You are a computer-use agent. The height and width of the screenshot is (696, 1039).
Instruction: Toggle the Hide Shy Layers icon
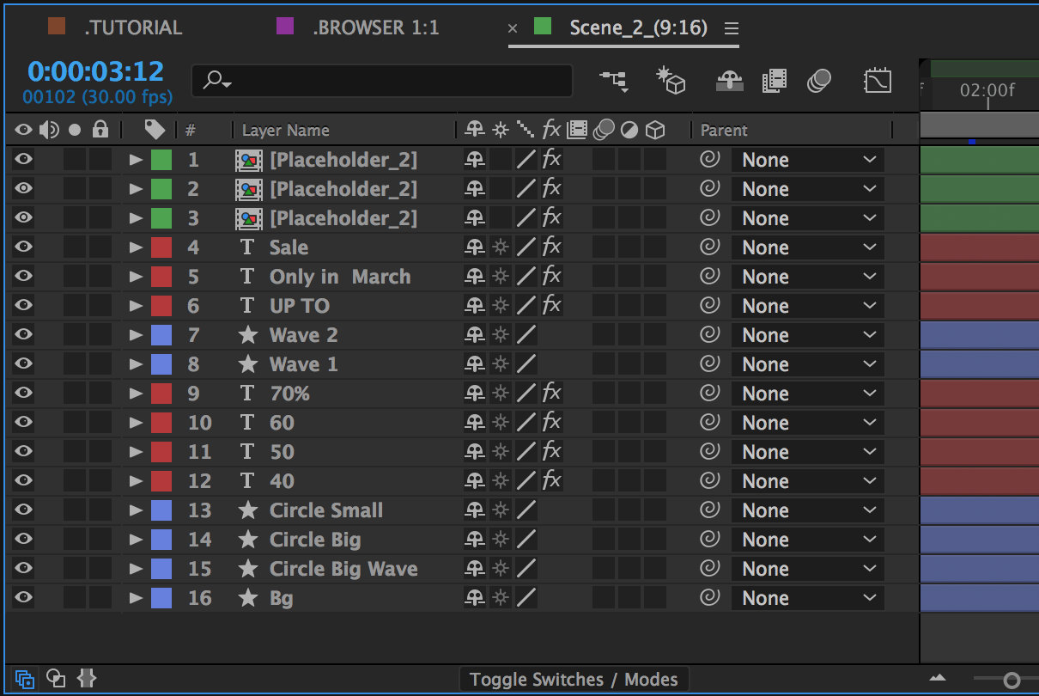pyautogui.click(x=730, y=81)
